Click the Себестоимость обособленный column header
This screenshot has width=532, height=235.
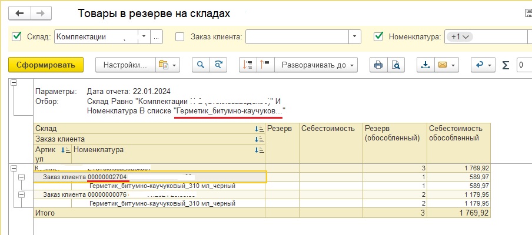pyautogui.click(x=458, y=143)
